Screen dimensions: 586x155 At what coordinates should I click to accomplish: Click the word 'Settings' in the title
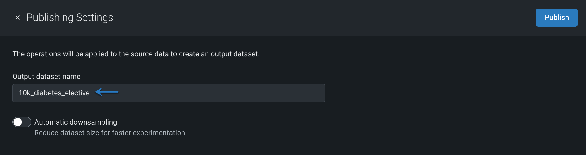click(94, 18)
